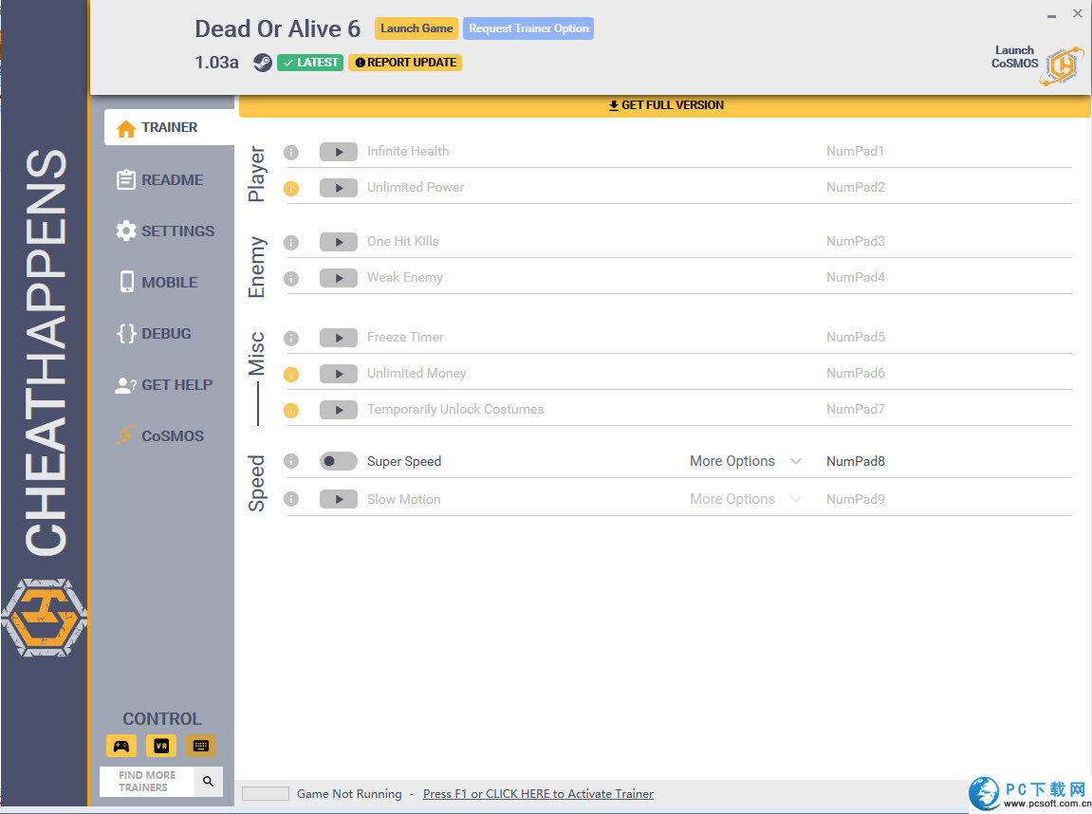Enable the One Hit Kills toggle
This screenshot has width=1092, height=814.
point(338,242)
